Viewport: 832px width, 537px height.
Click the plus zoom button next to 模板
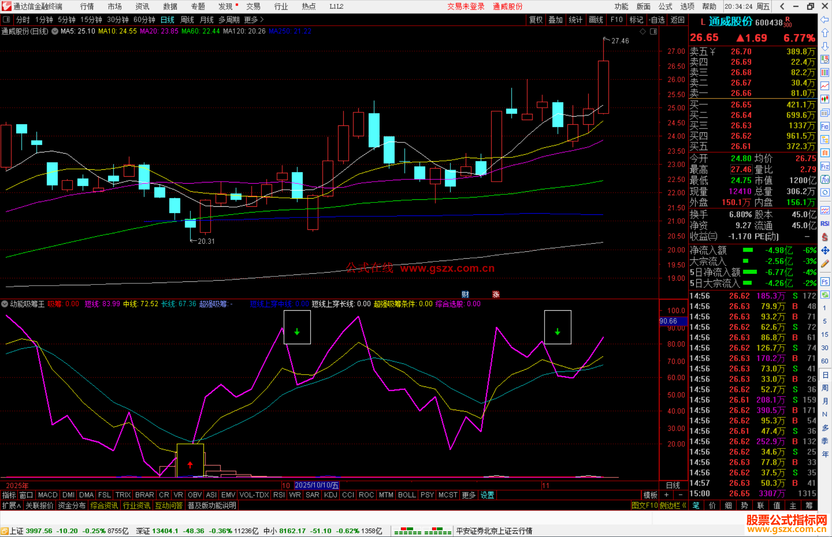point(666,495)
